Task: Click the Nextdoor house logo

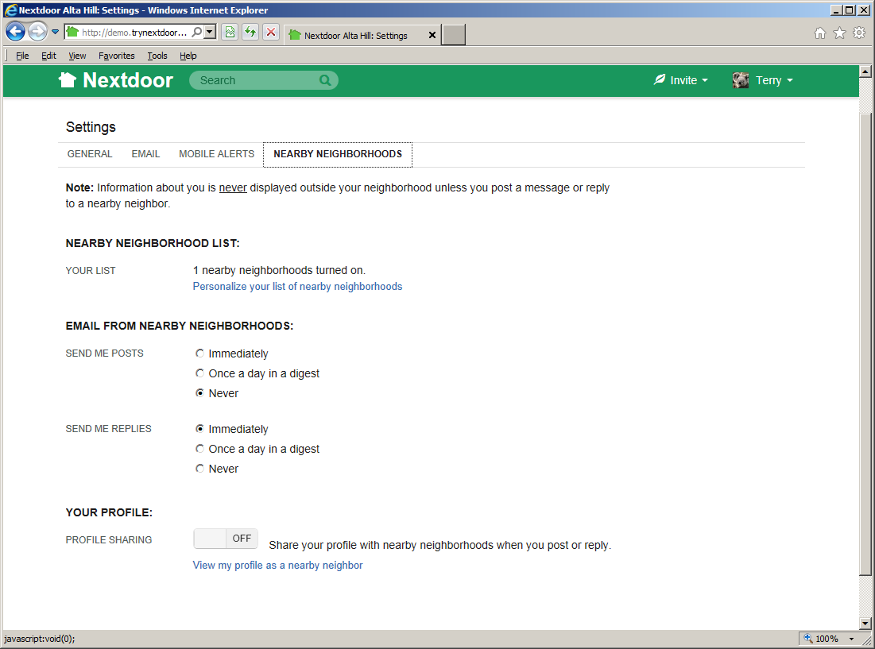Action: (68, 79)
